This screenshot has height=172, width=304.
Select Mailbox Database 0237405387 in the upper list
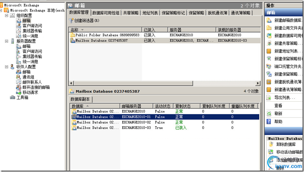click(x=165, y=41)
